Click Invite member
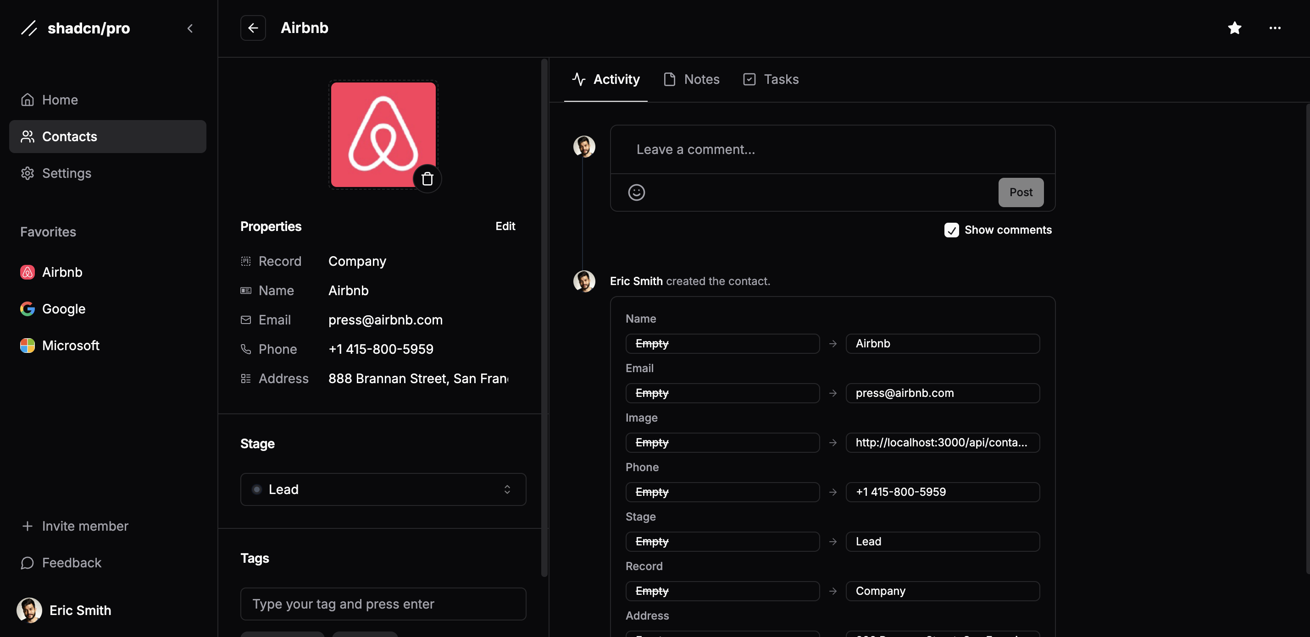Image resolution: width=1310 pixels, height=637 pixels. point(107,526)
